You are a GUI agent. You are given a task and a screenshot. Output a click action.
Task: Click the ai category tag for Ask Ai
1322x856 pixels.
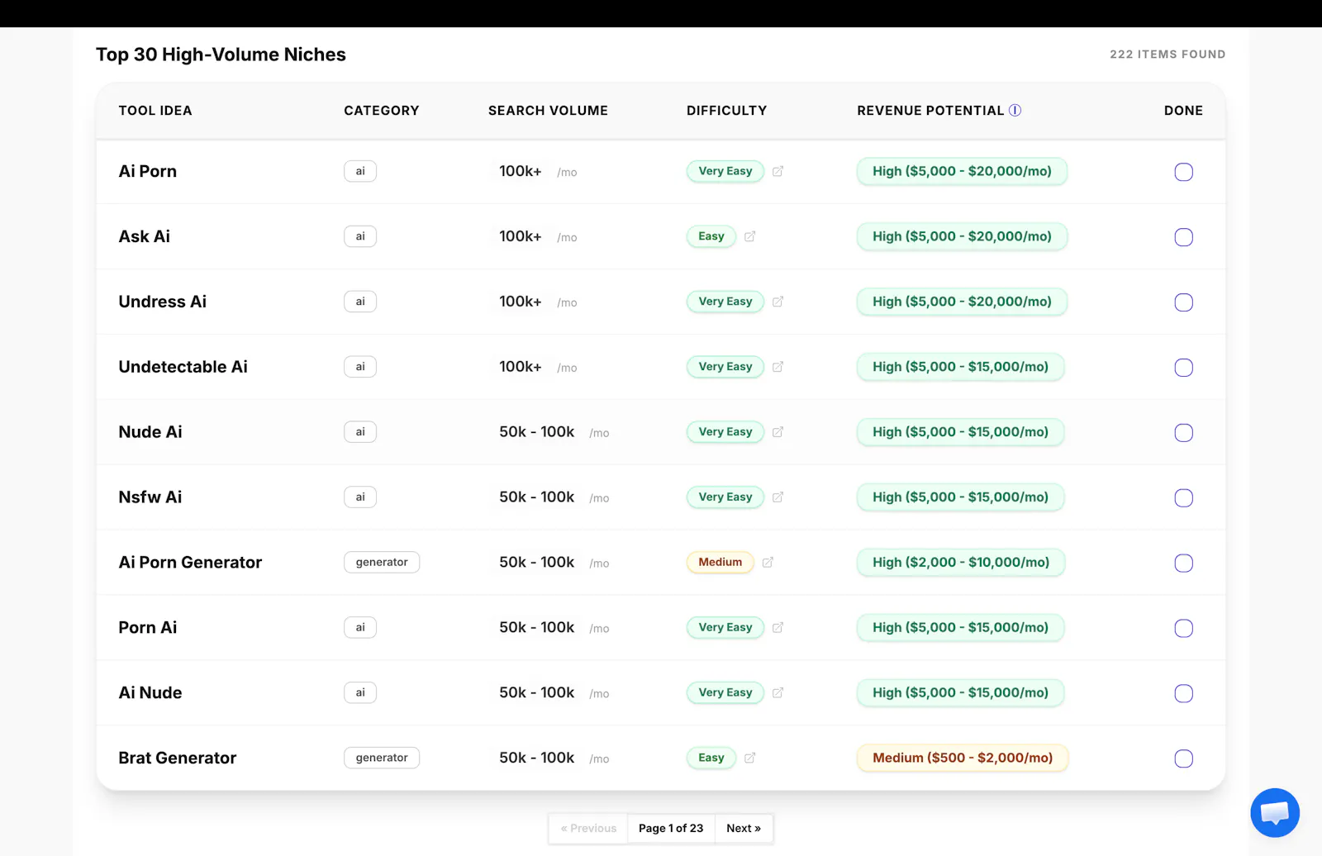point(360,236)
